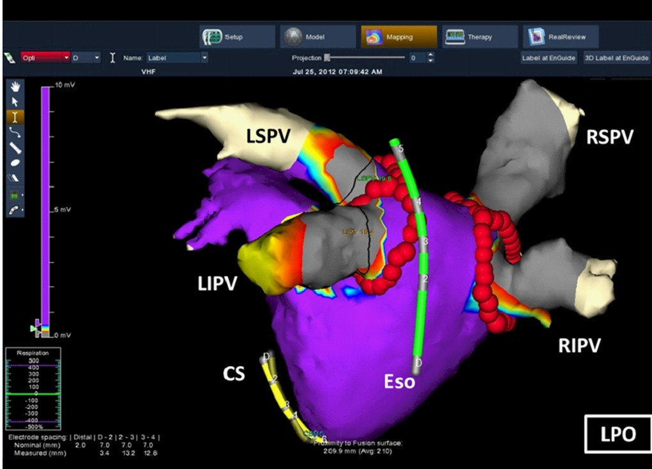Click the Projection value stepper arrows
This screenshot has height=469, width=652.
(x=430, y=57)
